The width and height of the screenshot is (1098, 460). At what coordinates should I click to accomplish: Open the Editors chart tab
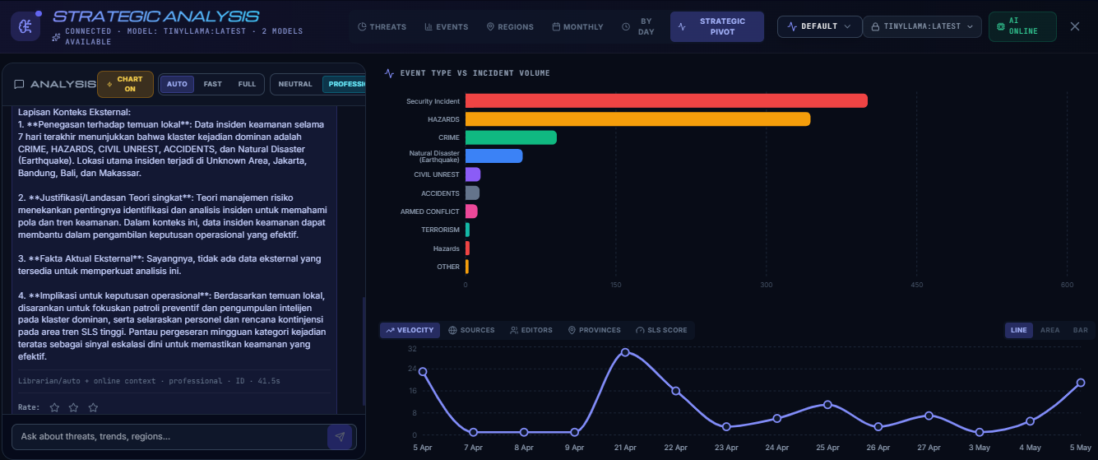531,330
